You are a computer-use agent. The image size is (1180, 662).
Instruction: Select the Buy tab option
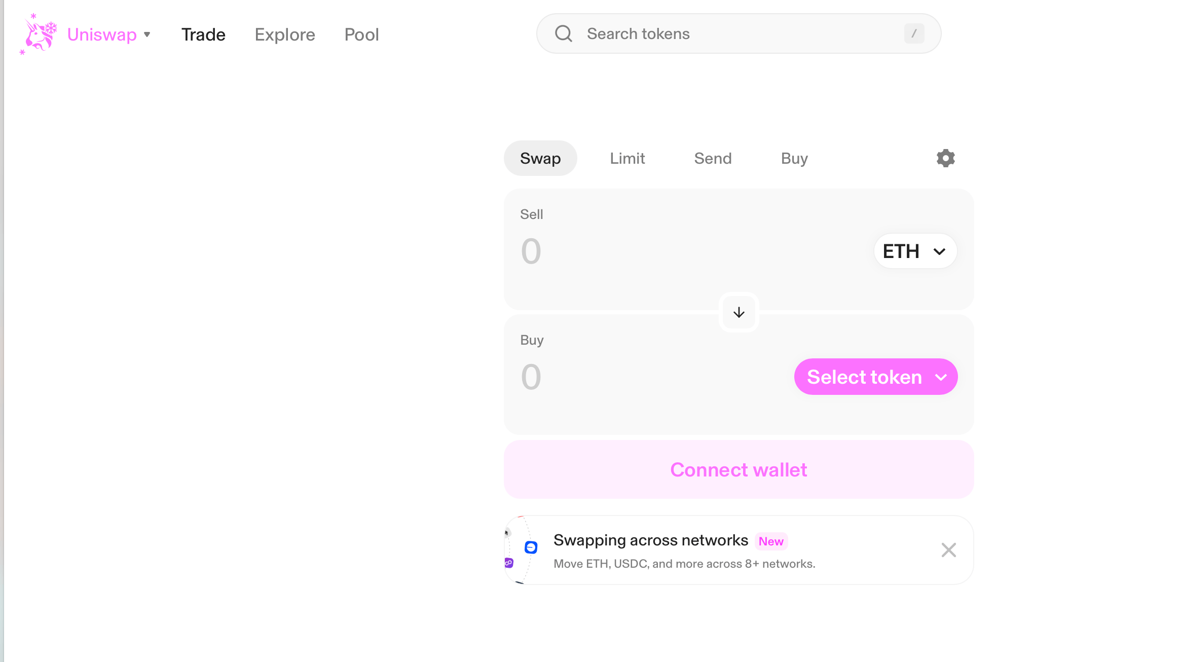tap(793, 158)
